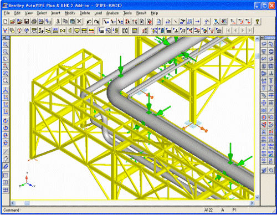
Task: Click the blue right arrow toolbar icon
Action: tap(197, 22)
